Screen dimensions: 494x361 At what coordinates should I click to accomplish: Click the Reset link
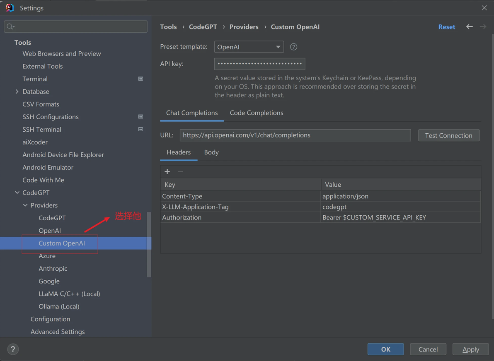pos(446,26)
